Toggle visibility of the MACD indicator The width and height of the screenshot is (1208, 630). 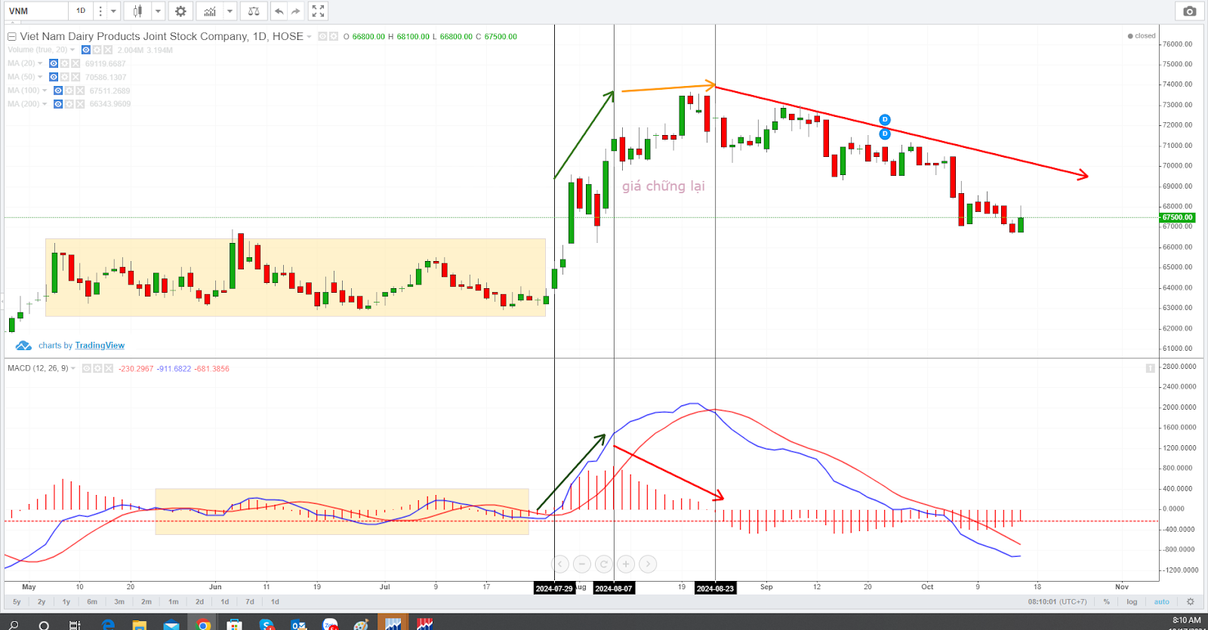tap(87, 368)
